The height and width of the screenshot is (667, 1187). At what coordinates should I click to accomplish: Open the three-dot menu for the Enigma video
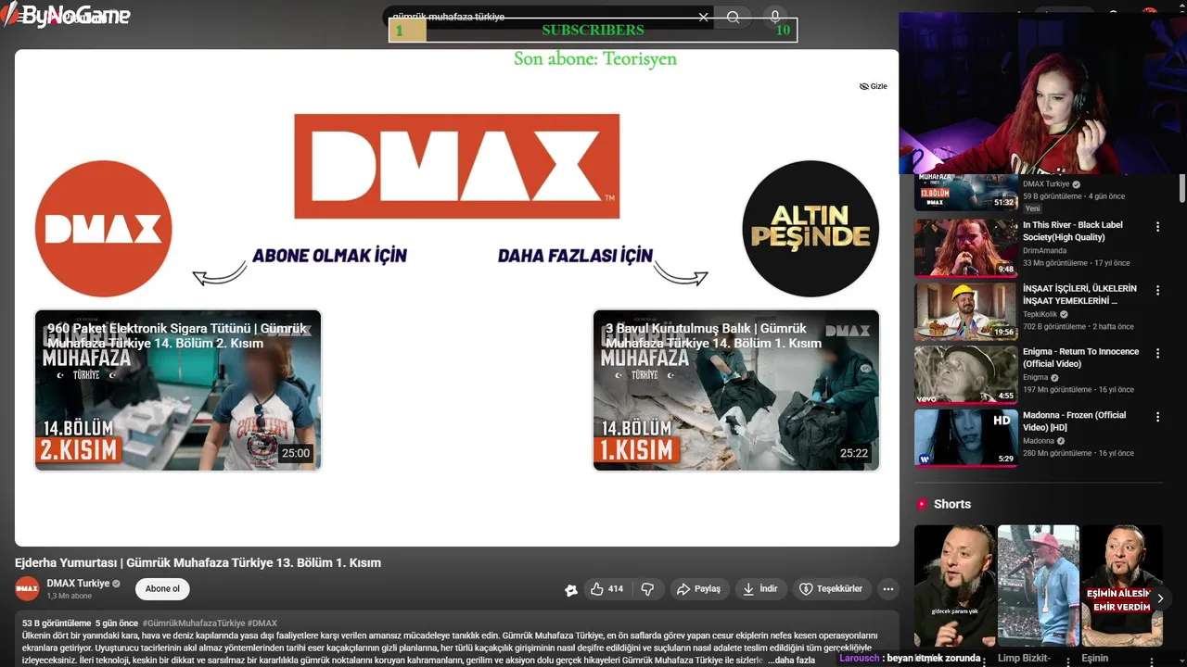(x=1157, y=354)
